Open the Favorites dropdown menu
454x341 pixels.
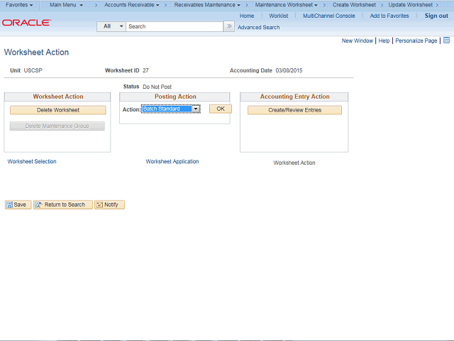point(19,5)
